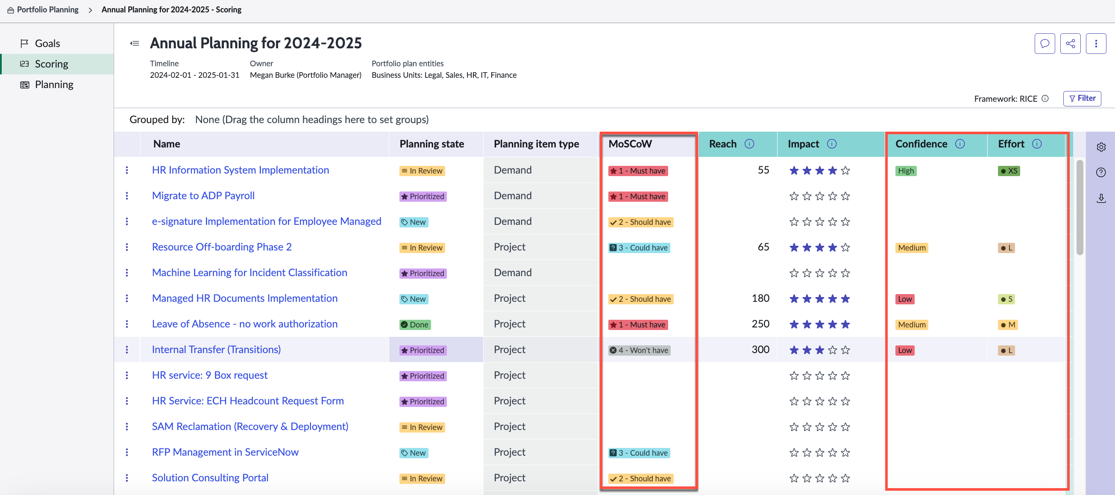Open '4 - Won't have' for Internal Transfer
1115x495 pixels.
click(x=639, y=350)
